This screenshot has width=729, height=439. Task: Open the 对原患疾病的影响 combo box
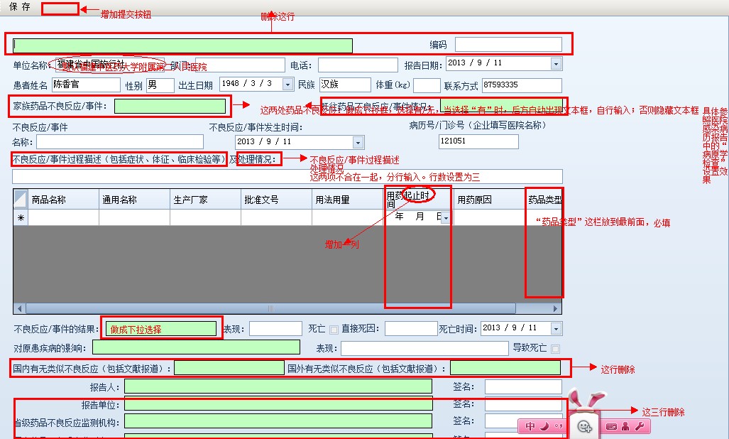pyautogui.click(x=196, y=347)
